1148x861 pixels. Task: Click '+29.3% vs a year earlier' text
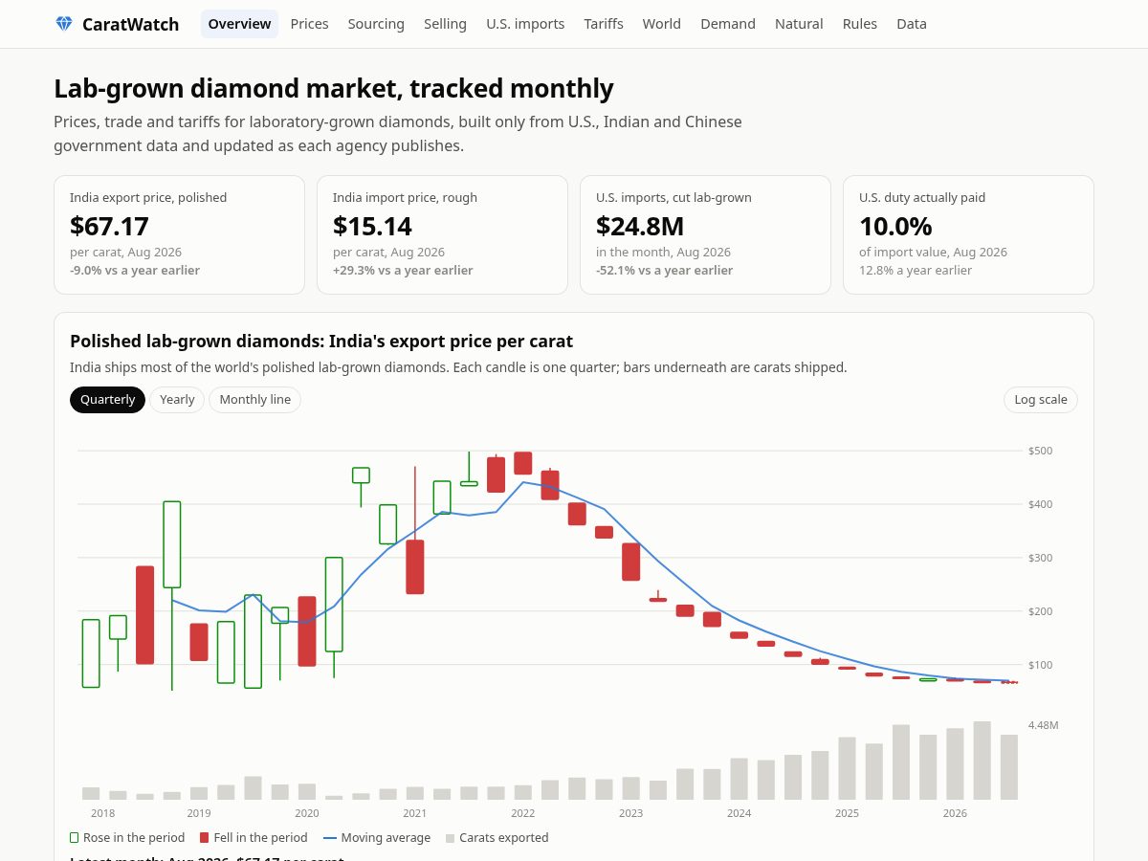point(403,270)
